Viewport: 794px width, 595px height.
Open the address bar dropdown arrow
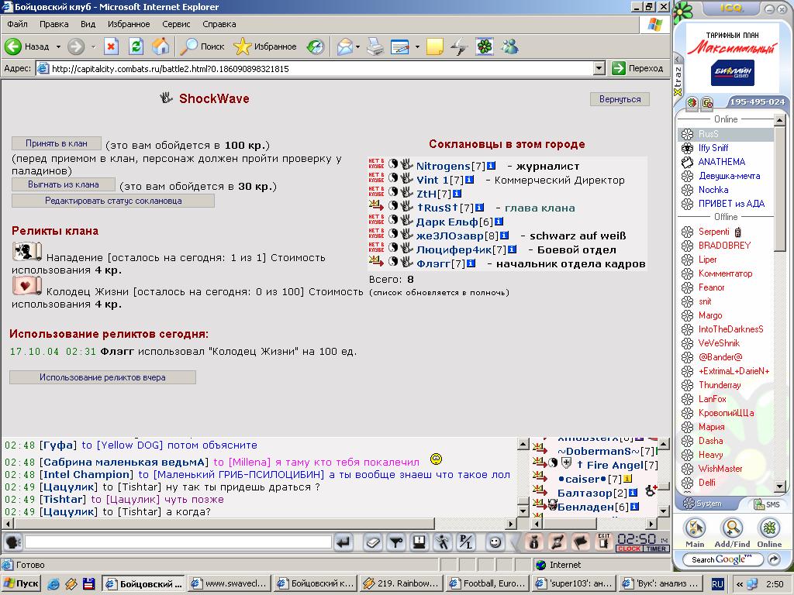click(599, 68)
